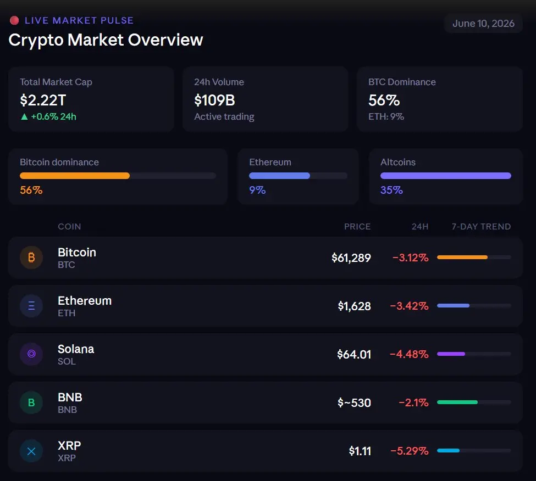536x481 pixels.
Task: Click the XRP coin icon
Action: pos(31,451)
